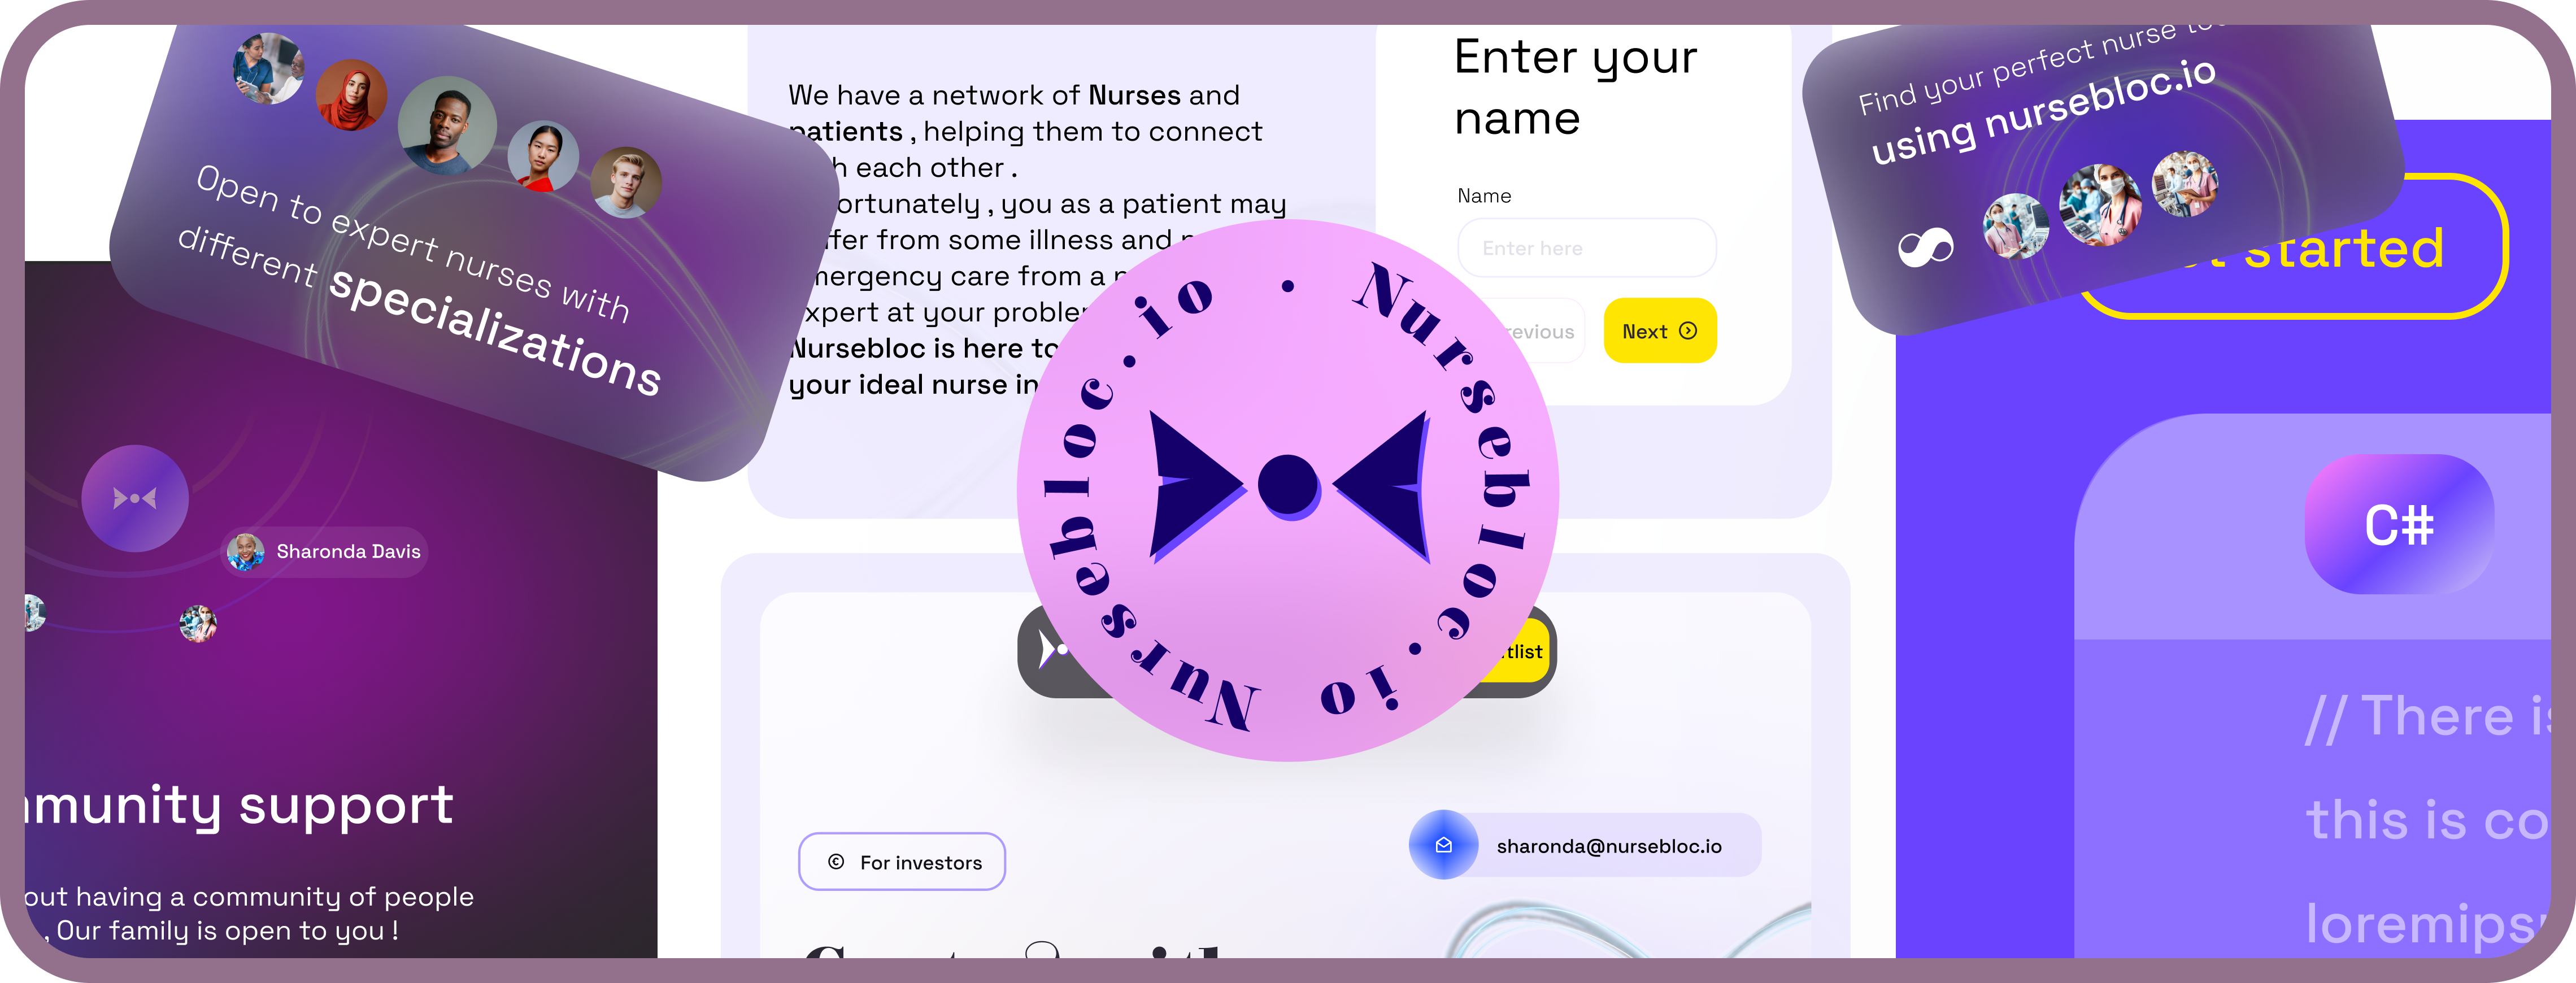Select the Sharonda Davis profile chip

tap(324, 551)
